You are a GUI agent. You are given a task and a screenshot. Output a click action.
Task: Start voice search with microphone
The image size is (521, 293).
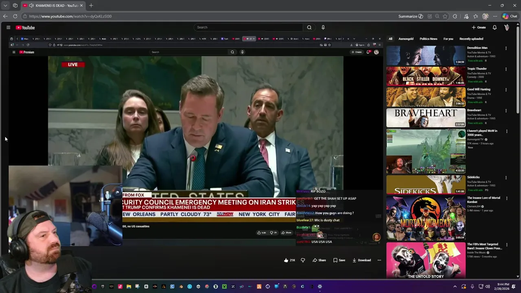[x=323, y=27]
